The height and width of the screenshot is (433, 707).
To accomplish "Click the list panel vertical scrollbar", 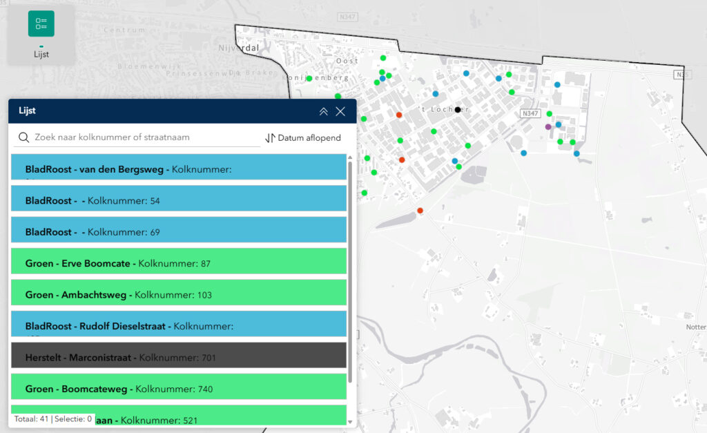I will (x=350, y=269).
